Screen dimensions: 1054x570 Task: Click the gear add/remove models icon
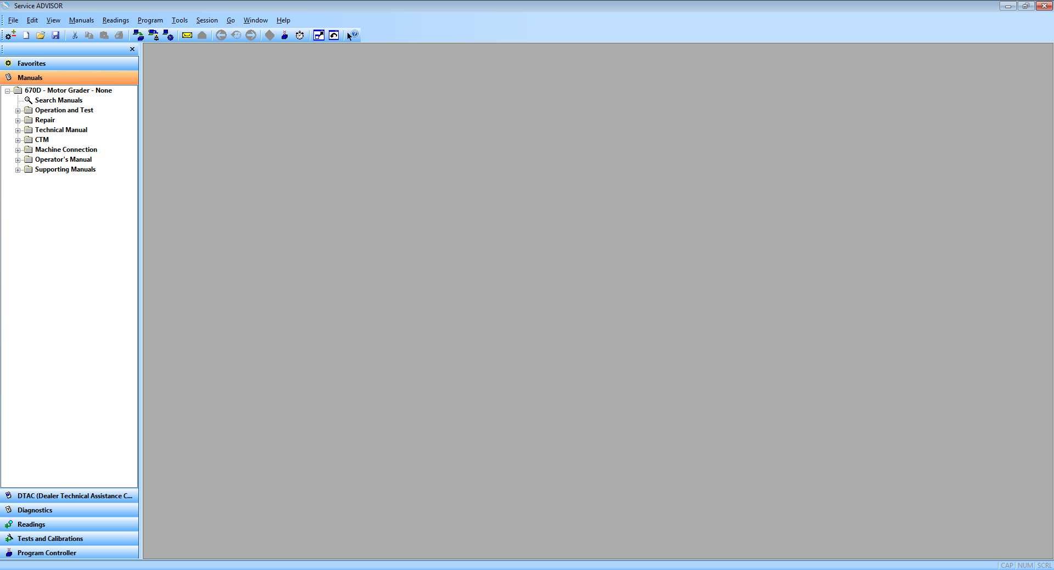[10, 35]
